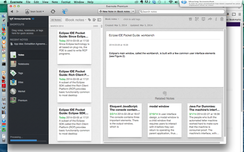The height and width of the screenshot is (152, 244).
Task: Open the File menu
Action: pyautogui.click(x=28, y=2)
